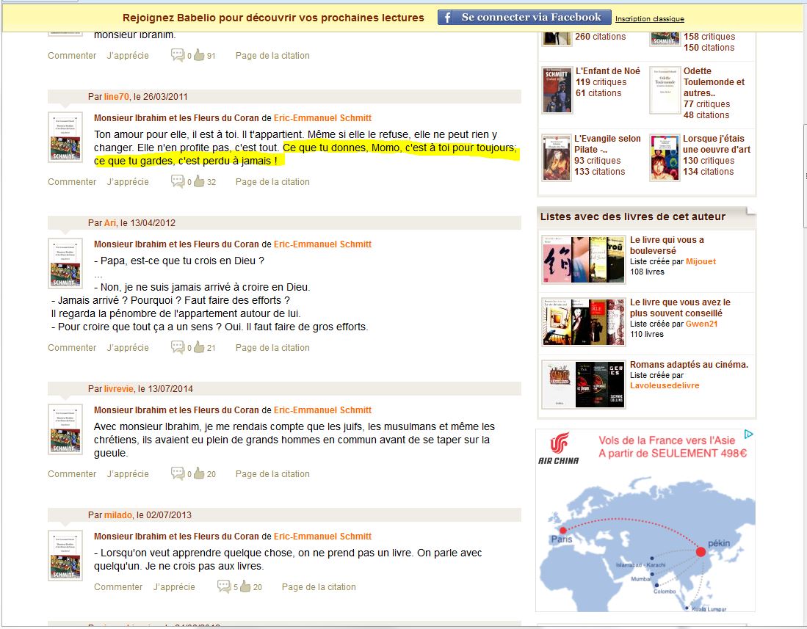
Task: Click the comment bubble icon on milado's quote
Action: (224, 586)
